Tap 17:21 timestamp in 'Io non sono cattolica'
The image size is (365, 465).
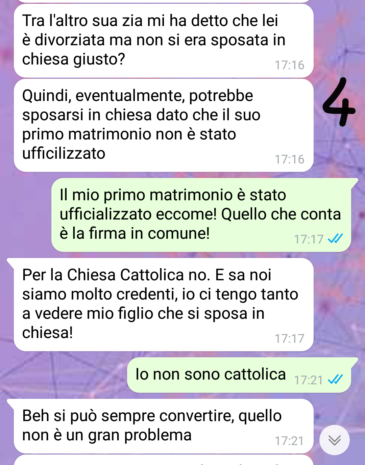pos(309,380)
